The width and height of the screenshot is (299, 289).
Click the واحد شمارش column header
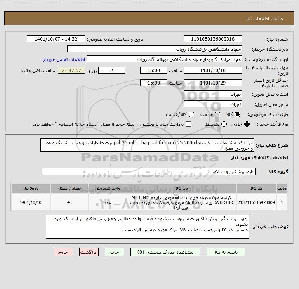(108, 189)
